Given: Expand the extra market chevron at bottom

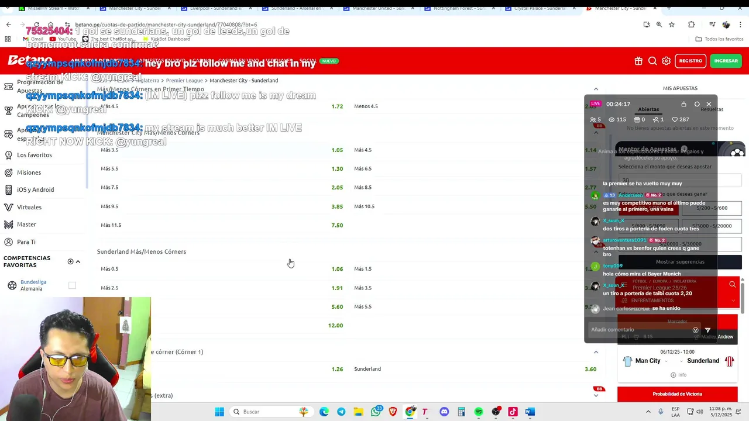Looking at the screenshot, I should click(596, 396).
